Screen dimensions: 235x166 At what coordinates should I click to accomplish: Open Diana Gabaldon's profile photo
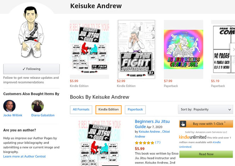38,106
